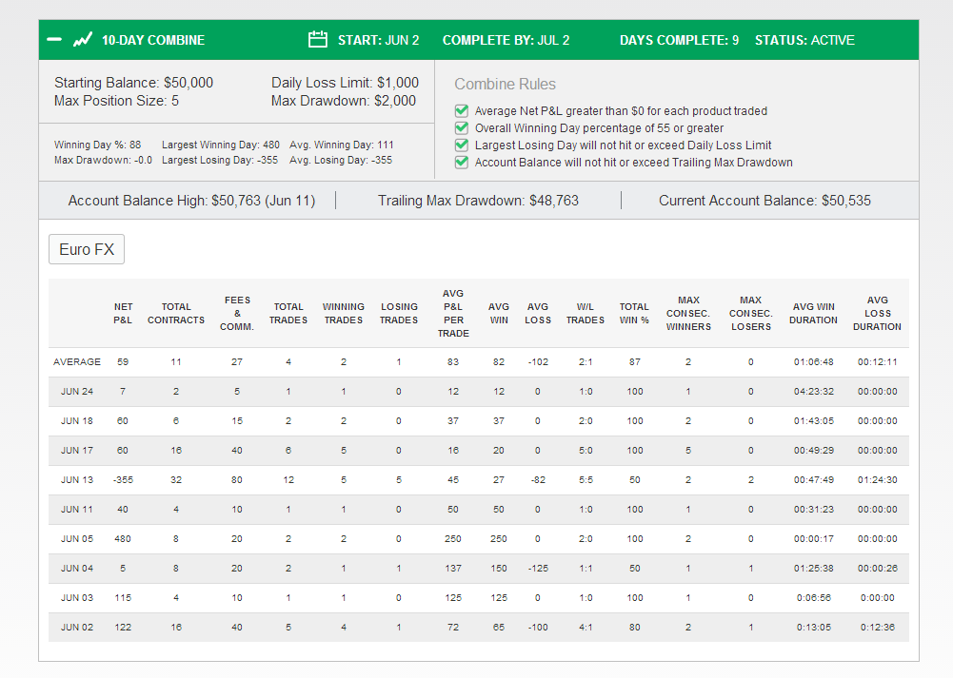The image size is (953, 678).
Task: Click the MAX CONSEC. LOSERS header
Action: [x=751, y=313]
